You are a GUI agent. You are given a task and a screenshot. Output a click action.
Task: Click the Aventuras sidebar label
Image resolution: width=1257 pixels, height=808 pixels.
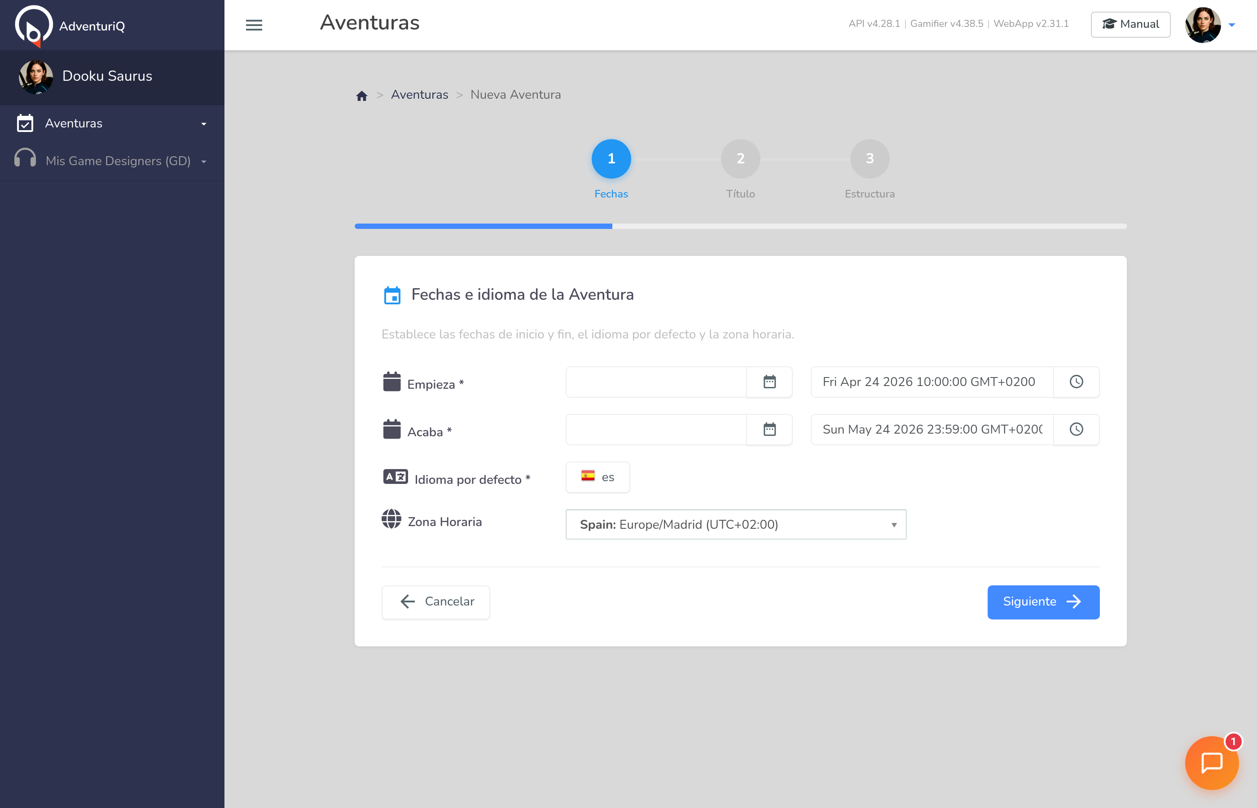click(x=74, y=123)
